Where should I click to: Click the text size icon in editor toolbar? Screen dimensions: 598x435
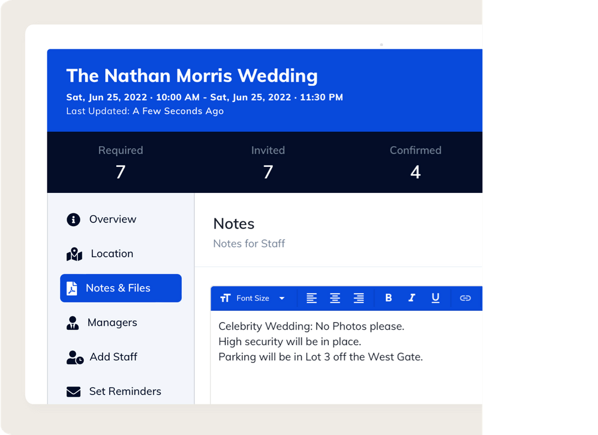pos(225,298)
